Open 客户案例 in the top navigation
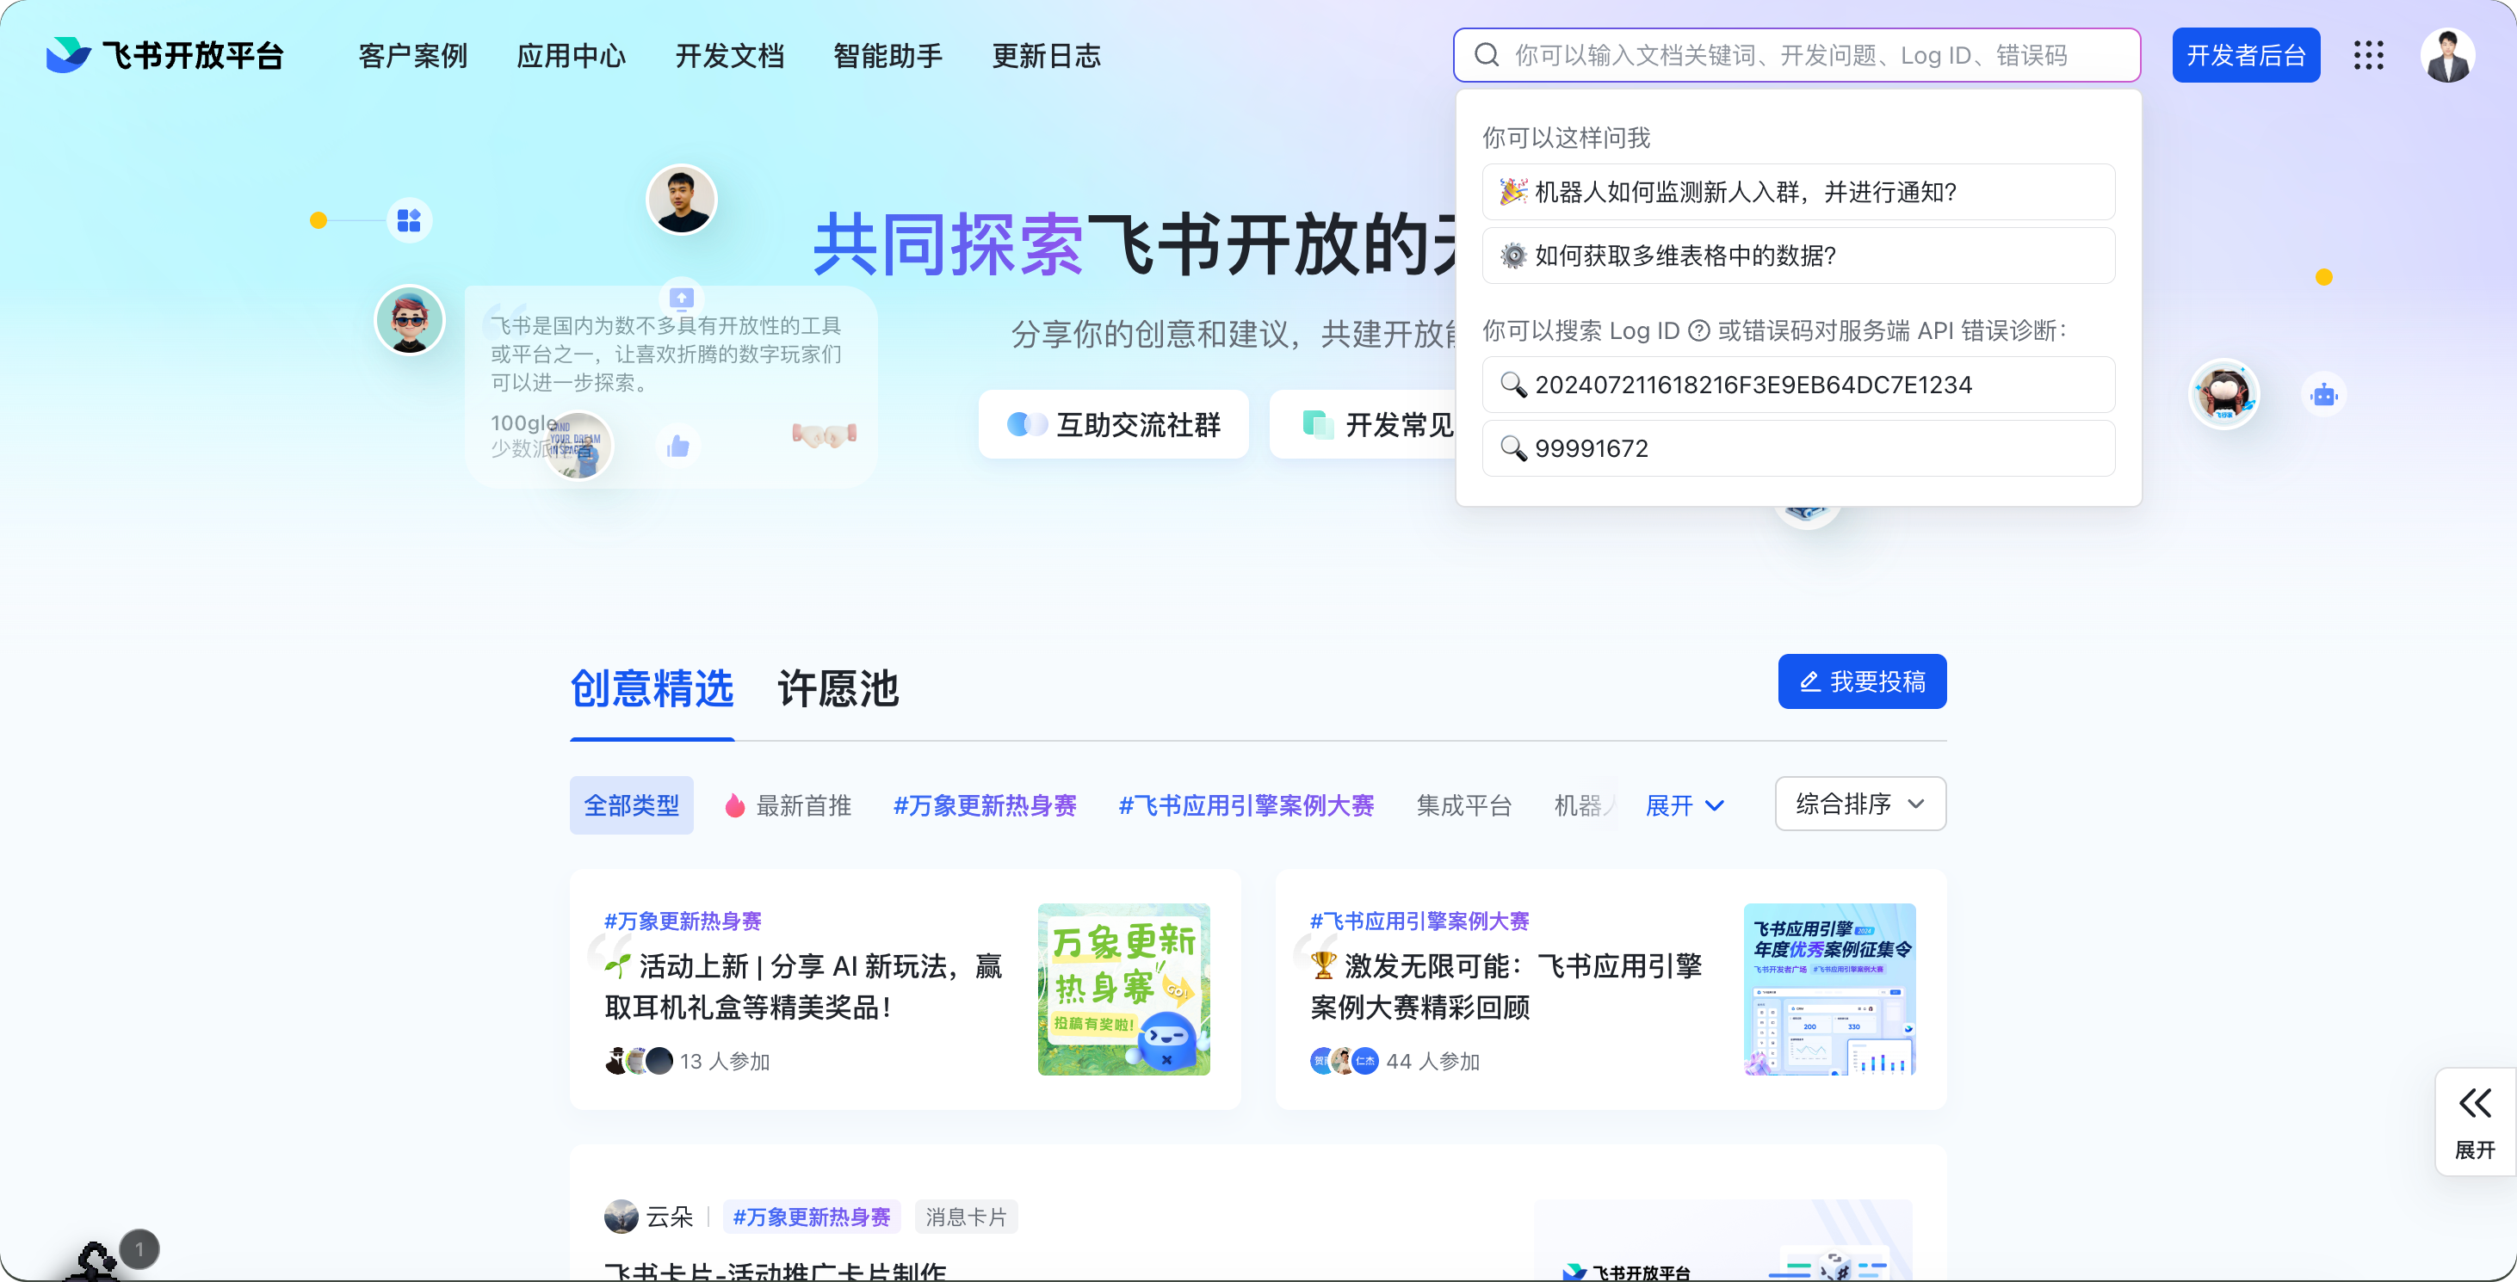 [x=412, y=56]
